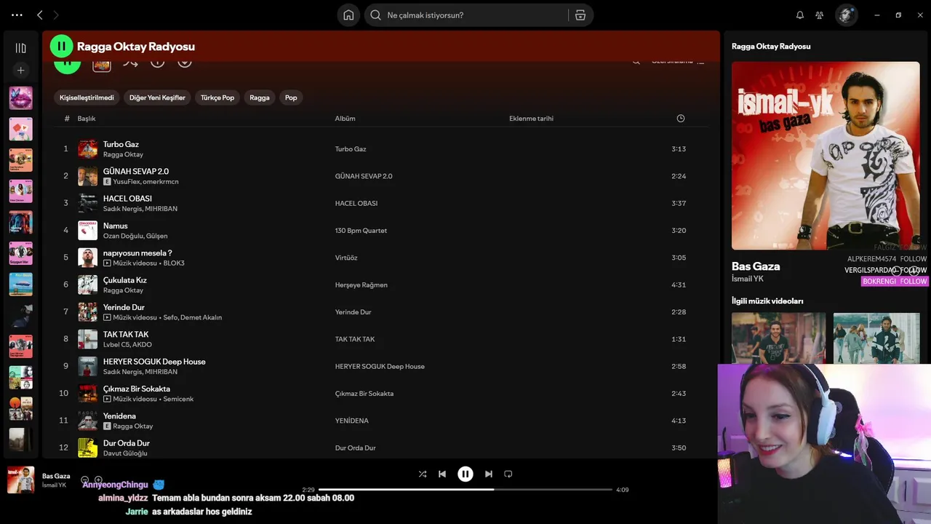Screen dimensions: 931x524
Task: Select the Türkçe Pop chip
Action: click(217, 98)
